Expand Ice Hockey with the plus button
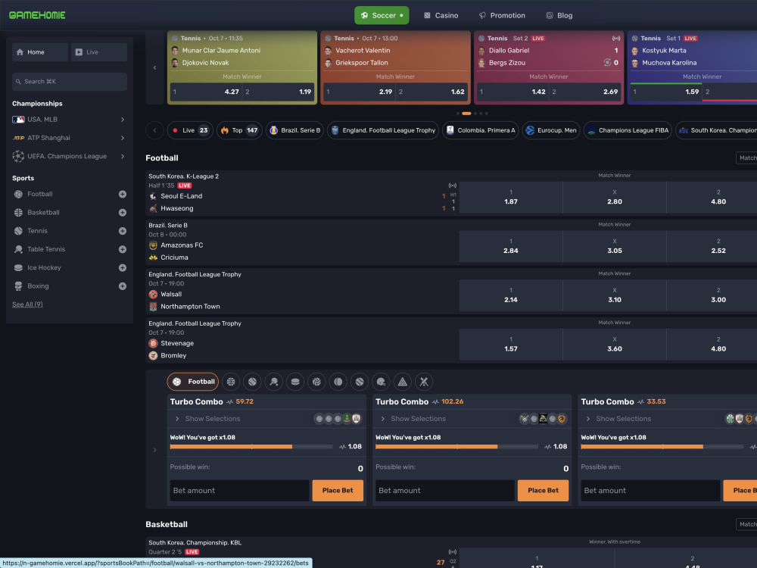Image resolution: width=757 pixels, height=568 pixels. coord(123,267)
